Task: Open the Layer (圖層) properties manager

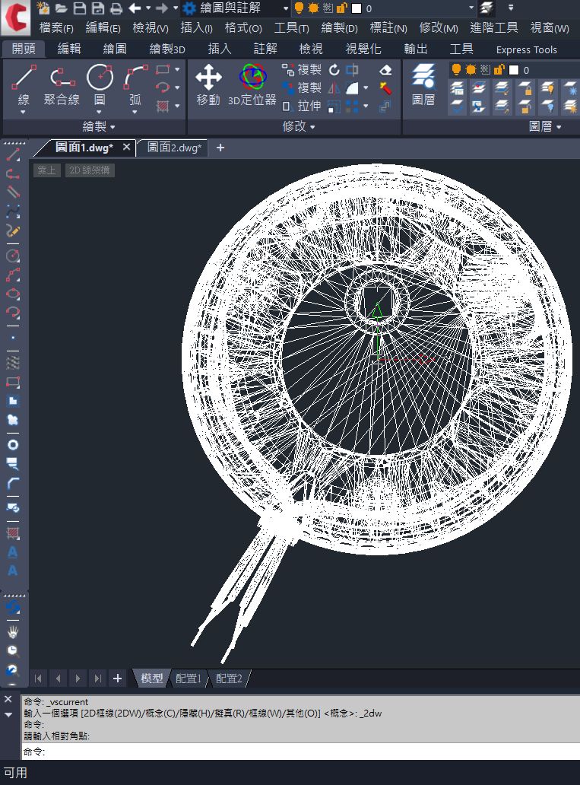Action: click(423, 85)
